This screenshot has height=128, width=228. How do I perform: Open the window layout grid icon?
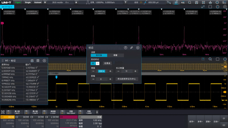click(x=224, y=3)
